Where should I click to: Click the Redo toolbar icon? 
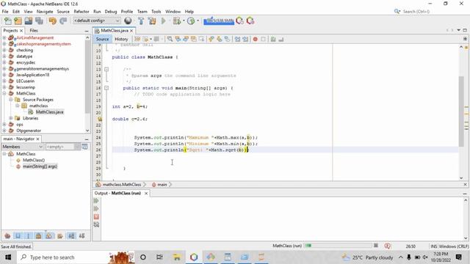pos(63,21)
